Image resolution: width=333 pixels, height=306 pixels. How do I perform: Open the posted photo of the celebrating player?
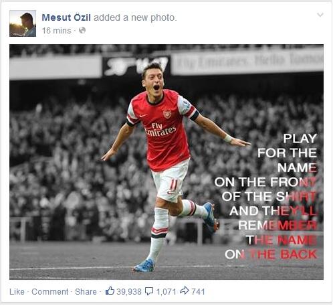point(166,162)
